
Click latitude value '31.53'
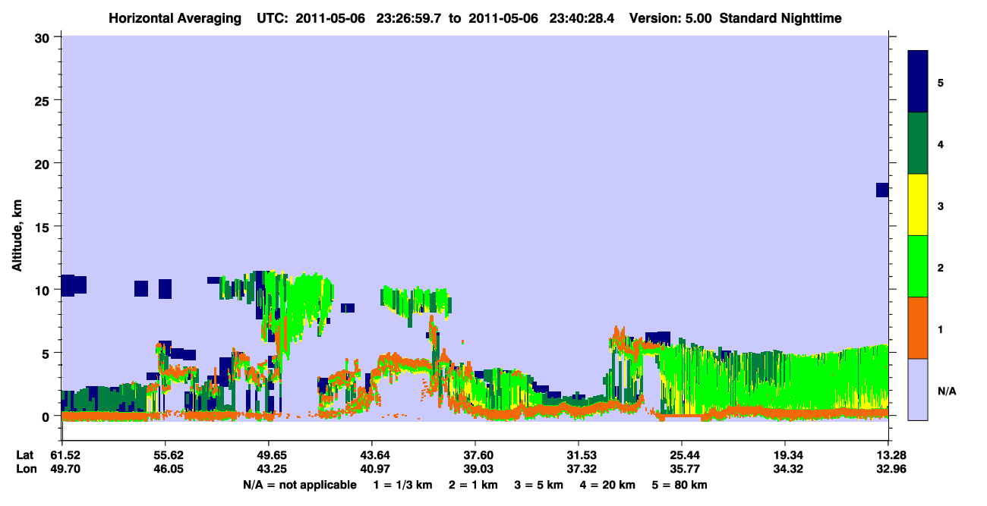click(579, 455)
